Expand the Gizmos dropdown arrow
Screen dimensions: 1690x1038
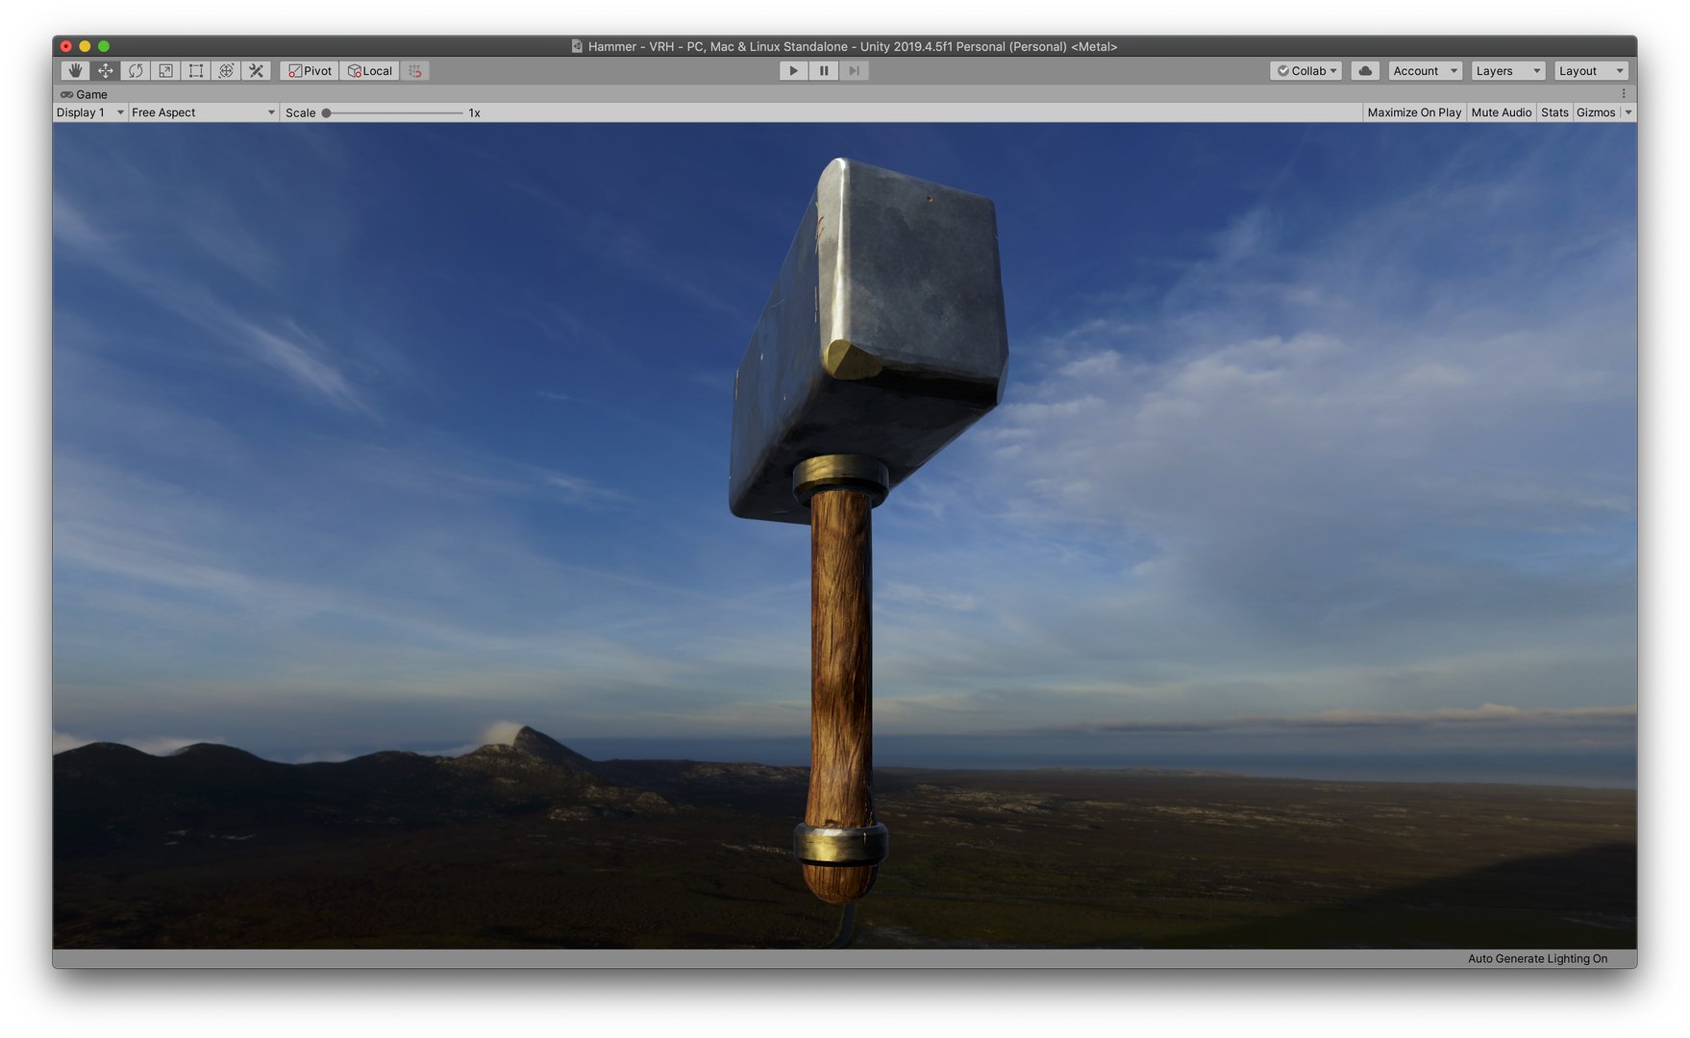(x=1628, y=112)
